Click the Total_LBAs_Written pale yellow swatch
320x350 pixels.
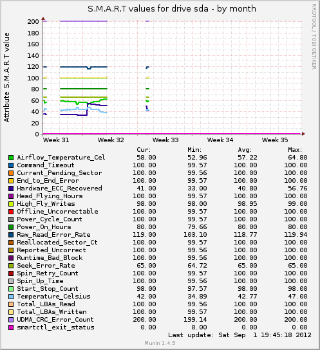(x=11, y=312)
